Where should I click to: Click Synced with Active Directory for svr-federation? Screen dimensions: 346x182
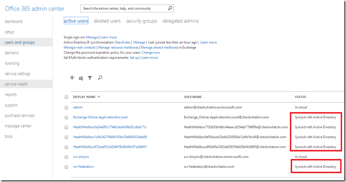(315, 166)
